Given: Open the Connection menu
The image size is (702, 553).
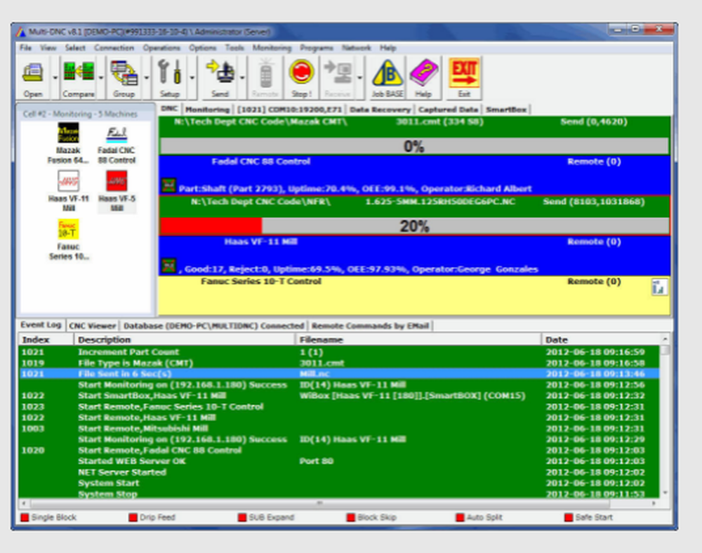Looking at the screenshot, I should [114, 48].
